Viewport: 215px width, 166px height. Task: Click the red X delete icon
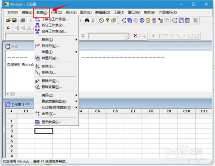[x=135, y=36]
